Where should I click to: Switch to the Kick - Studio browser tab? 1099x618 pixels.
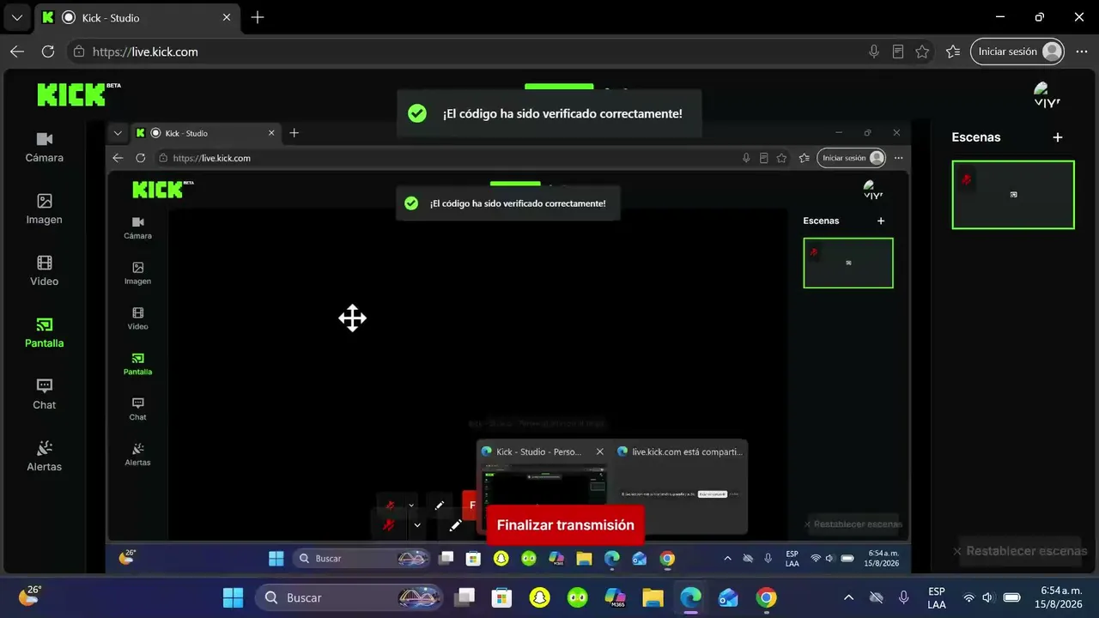137,17
